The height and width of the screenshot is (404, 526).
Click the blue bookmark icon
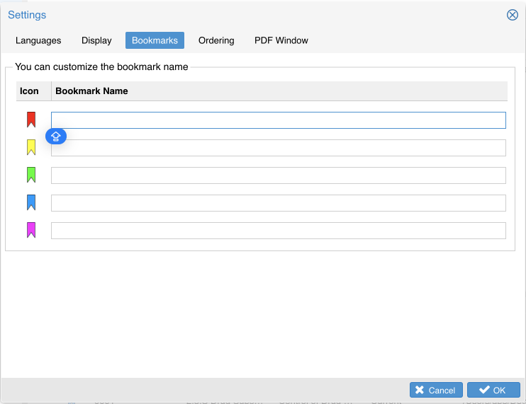click(x=31, y=202)
